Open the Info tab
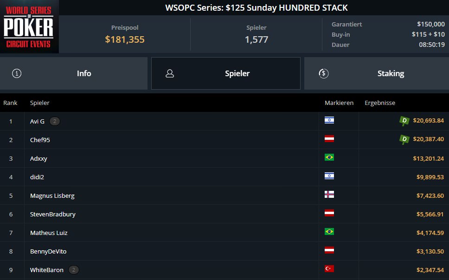The width and height of the screenshot is (449, 280). point(74,73)
